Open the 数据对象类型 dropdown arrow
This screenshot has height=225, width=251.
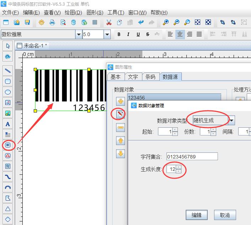[231, 120]
